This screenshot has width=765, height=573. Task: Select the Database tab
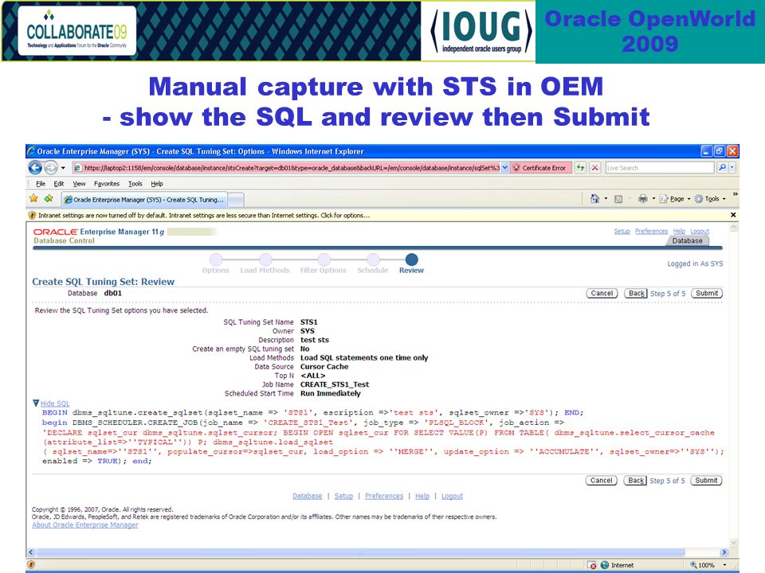[x=687, y=240]
